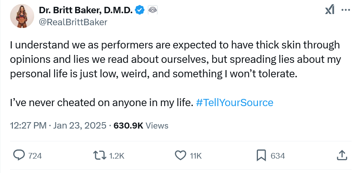Click the blue verified checkmark badge
Screen dimensions: 358x173
pos(140,10)
